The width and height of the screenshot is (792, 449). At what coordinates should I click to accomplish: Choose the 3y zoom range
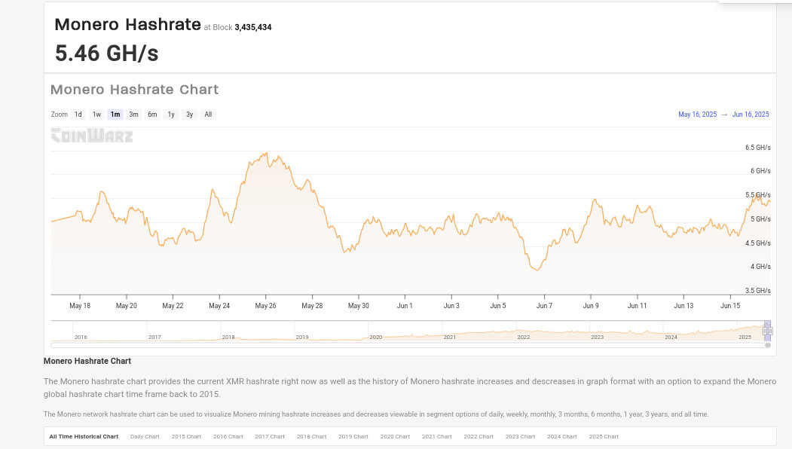tap(189, 115)
